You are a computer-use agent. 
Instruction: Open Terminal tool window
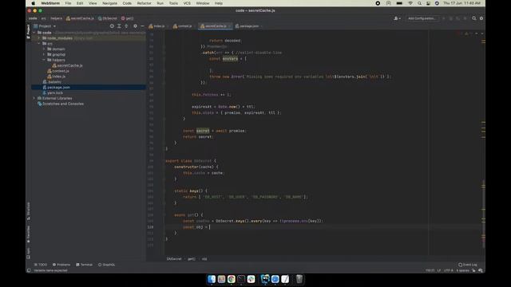tap(84, 265)
